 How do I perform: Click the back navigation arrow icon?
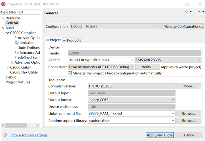tap(186, 12)
